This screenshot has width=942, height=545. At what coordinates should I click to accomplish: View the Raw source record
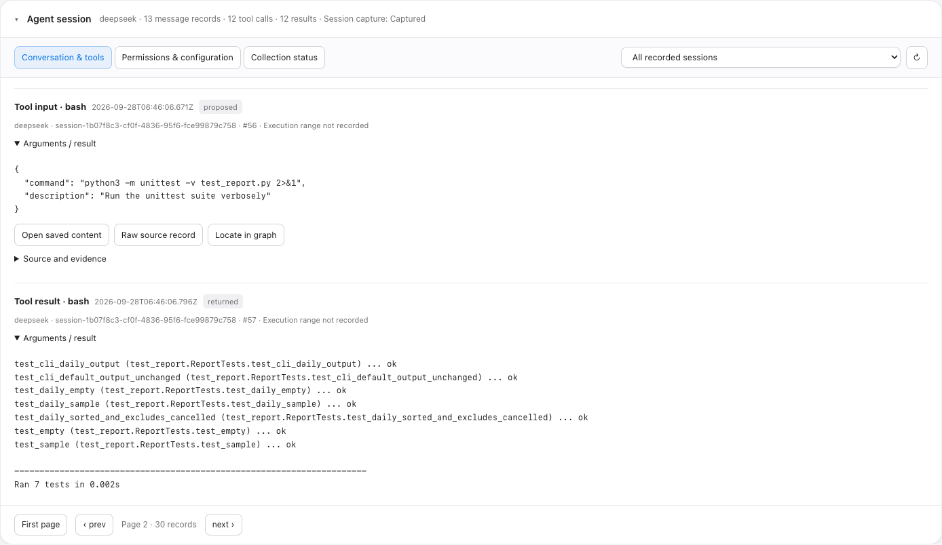click(x=158, y=235)
